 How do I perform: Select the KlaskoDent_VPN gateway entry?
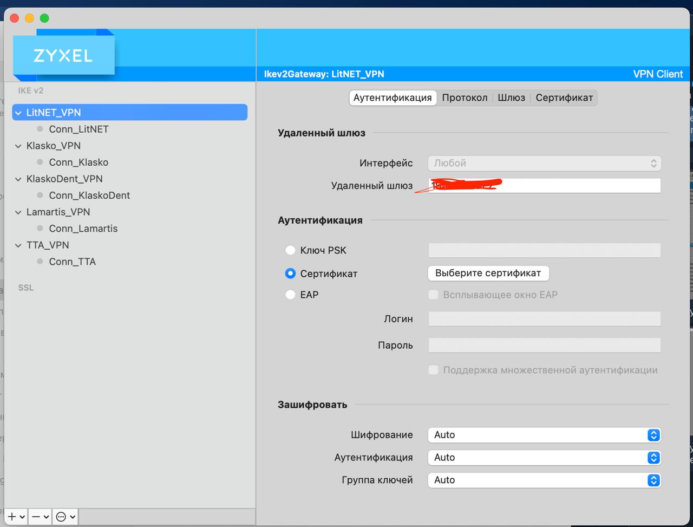click(x=64, y=179)
